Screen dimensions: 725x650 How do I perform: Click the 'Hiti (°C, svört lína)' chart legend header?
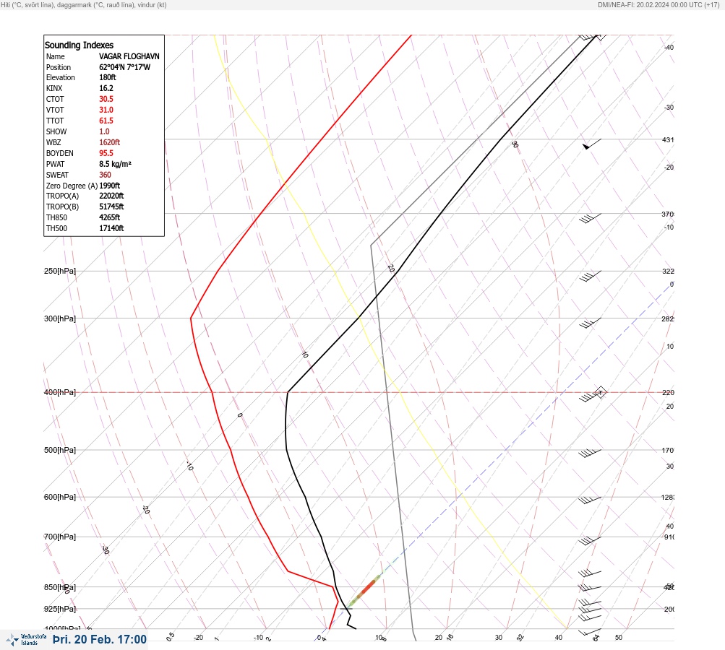click(84, 4)
